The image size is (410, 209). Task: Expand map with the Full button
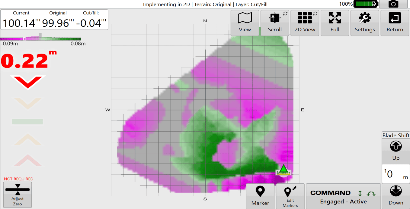click(x=335, y=23)
